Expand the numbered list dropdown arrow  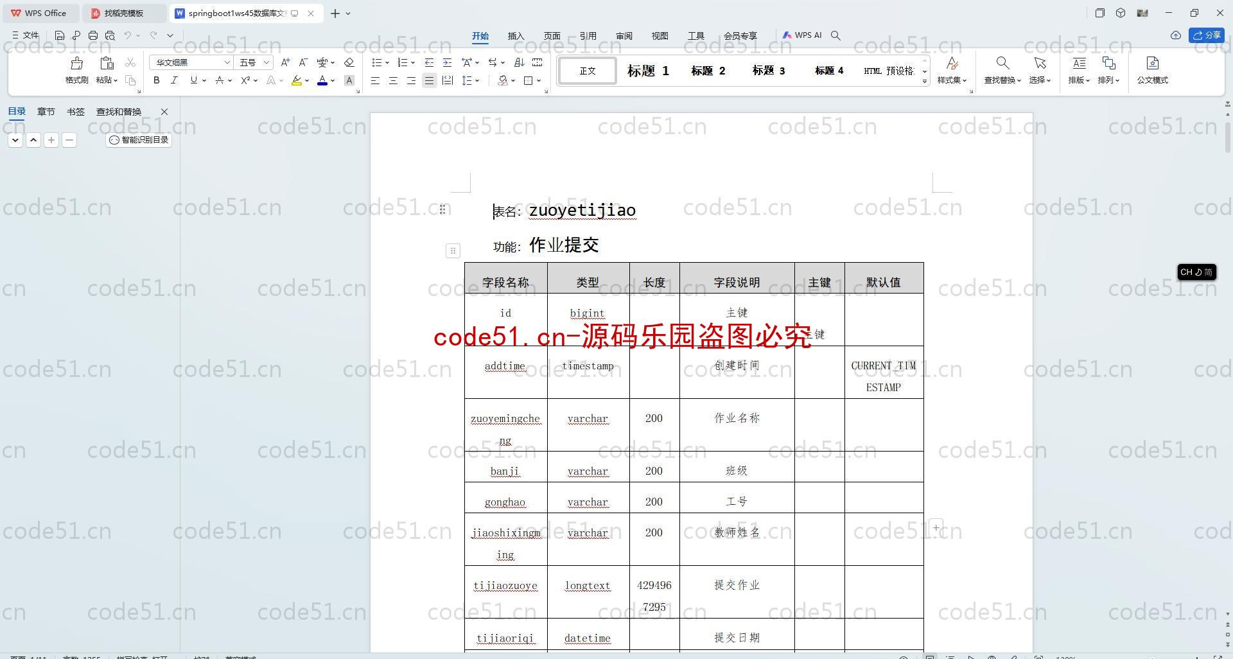pos(413,63)
